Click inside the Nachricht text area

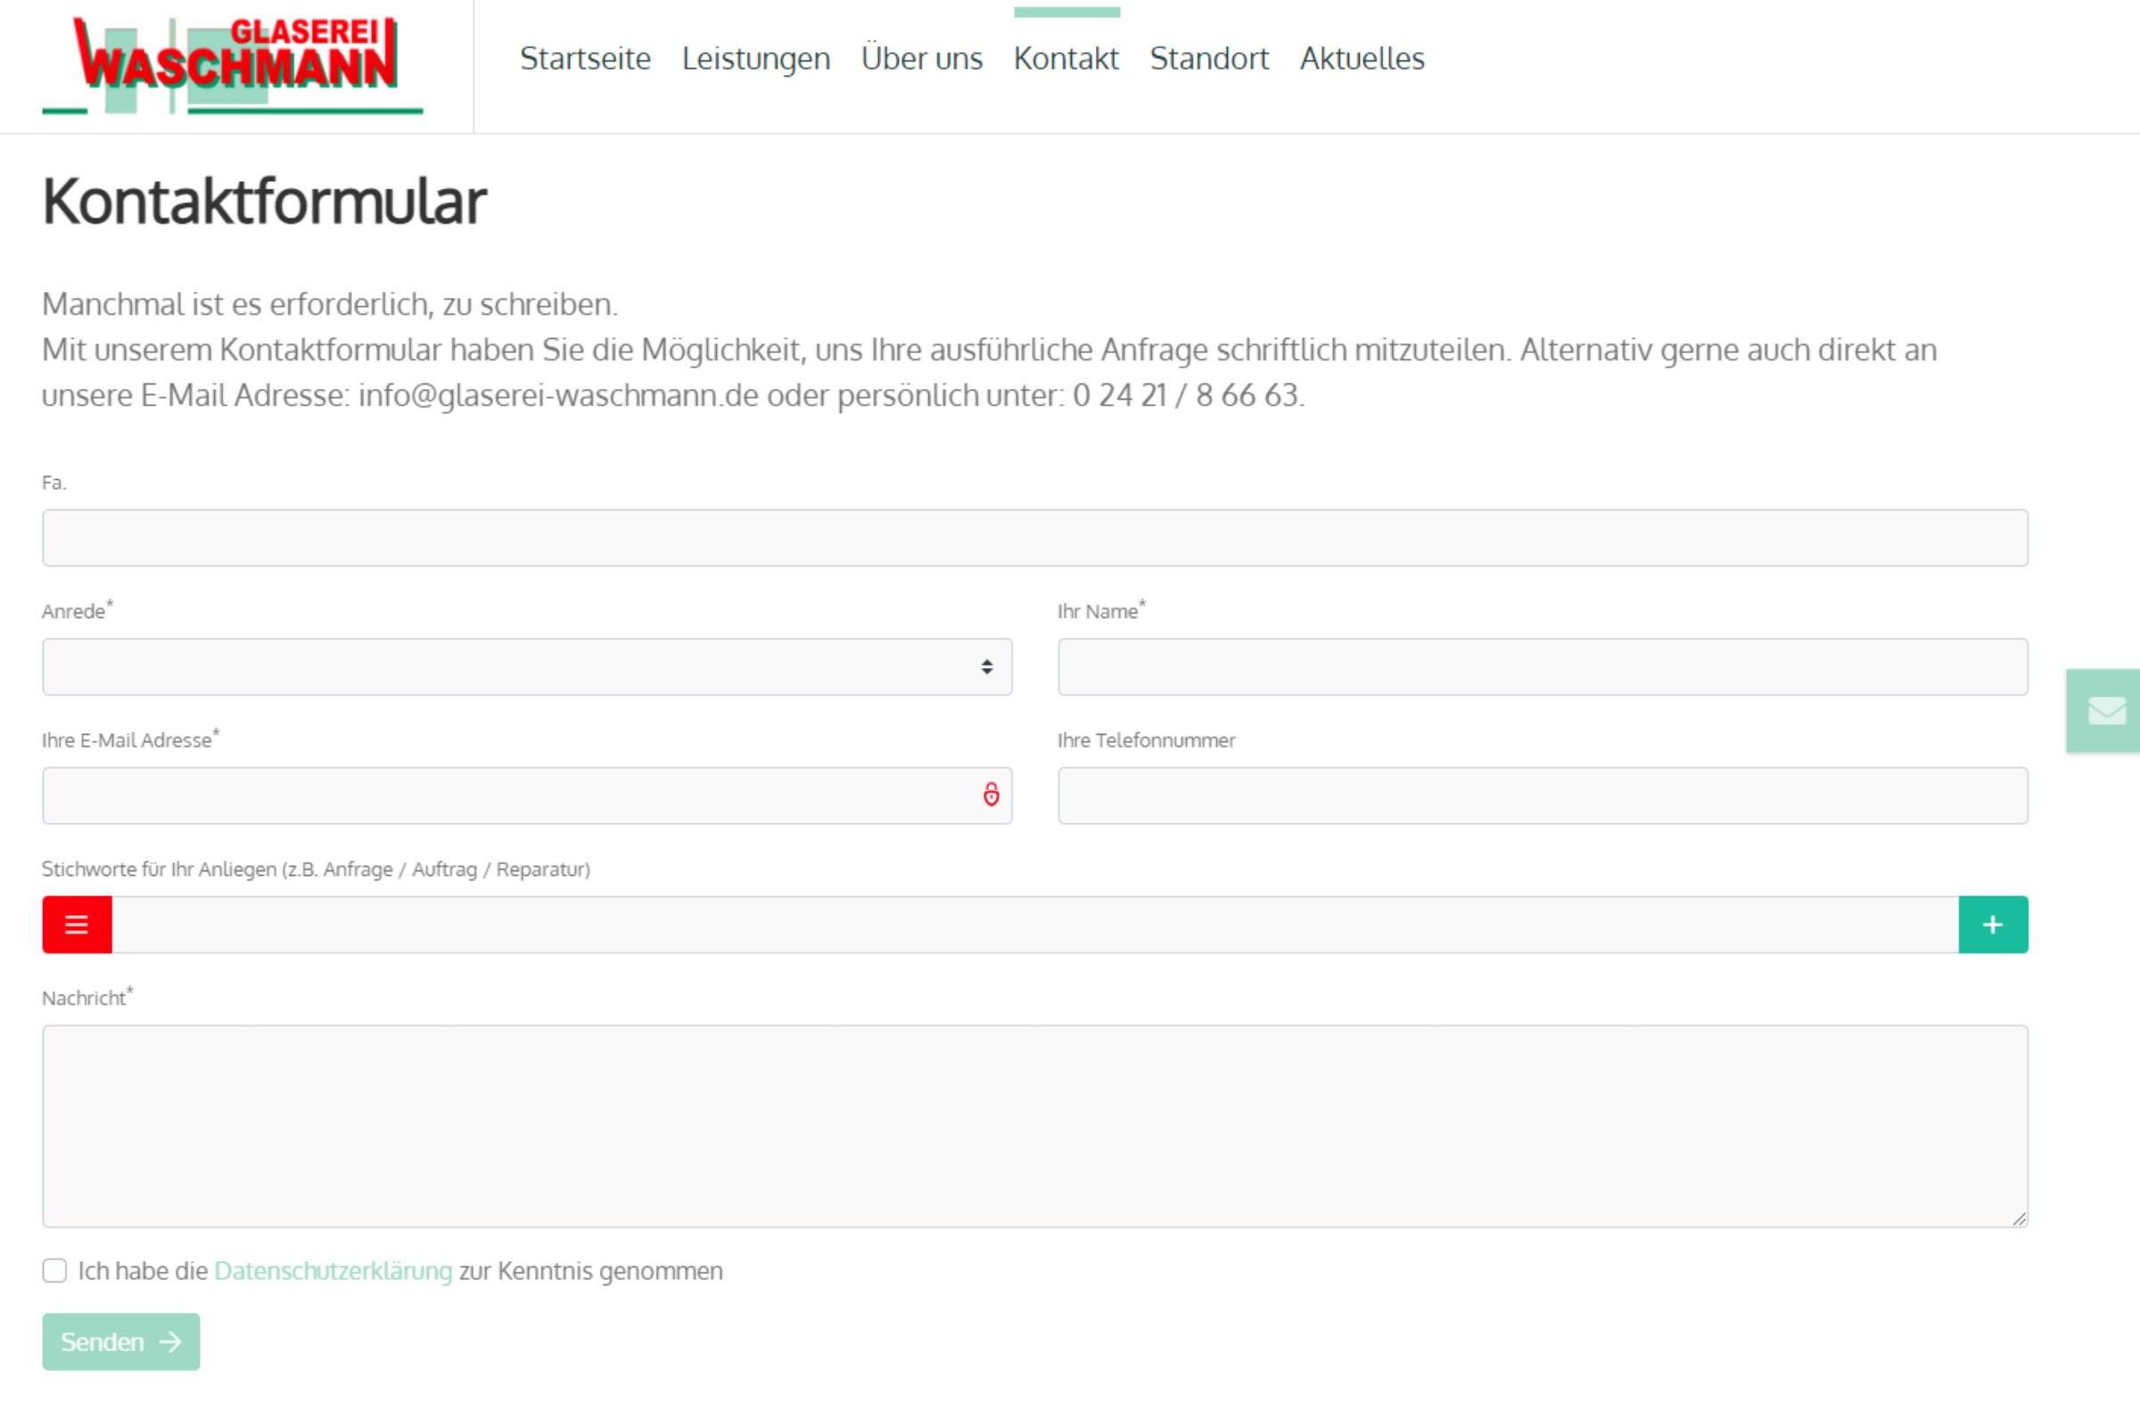point(1034,1126)
